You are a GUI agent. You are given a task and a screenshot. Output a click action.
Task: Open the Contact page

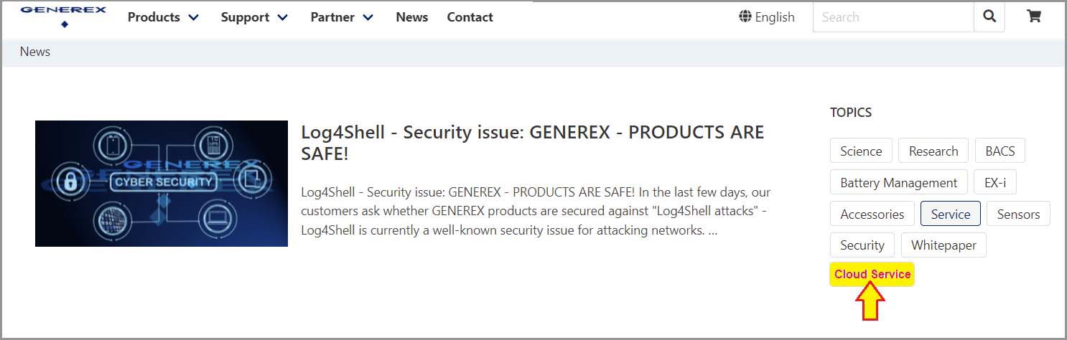tap(470, 17)
